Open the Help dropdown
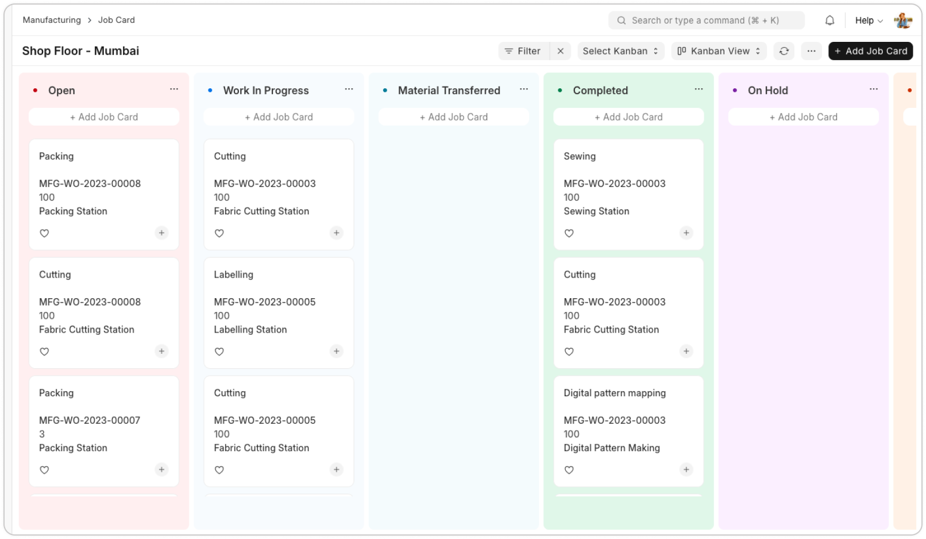Image resolution: width=926 pixels, height=539 pixels. pyautogui.click(x=869, y=21)
